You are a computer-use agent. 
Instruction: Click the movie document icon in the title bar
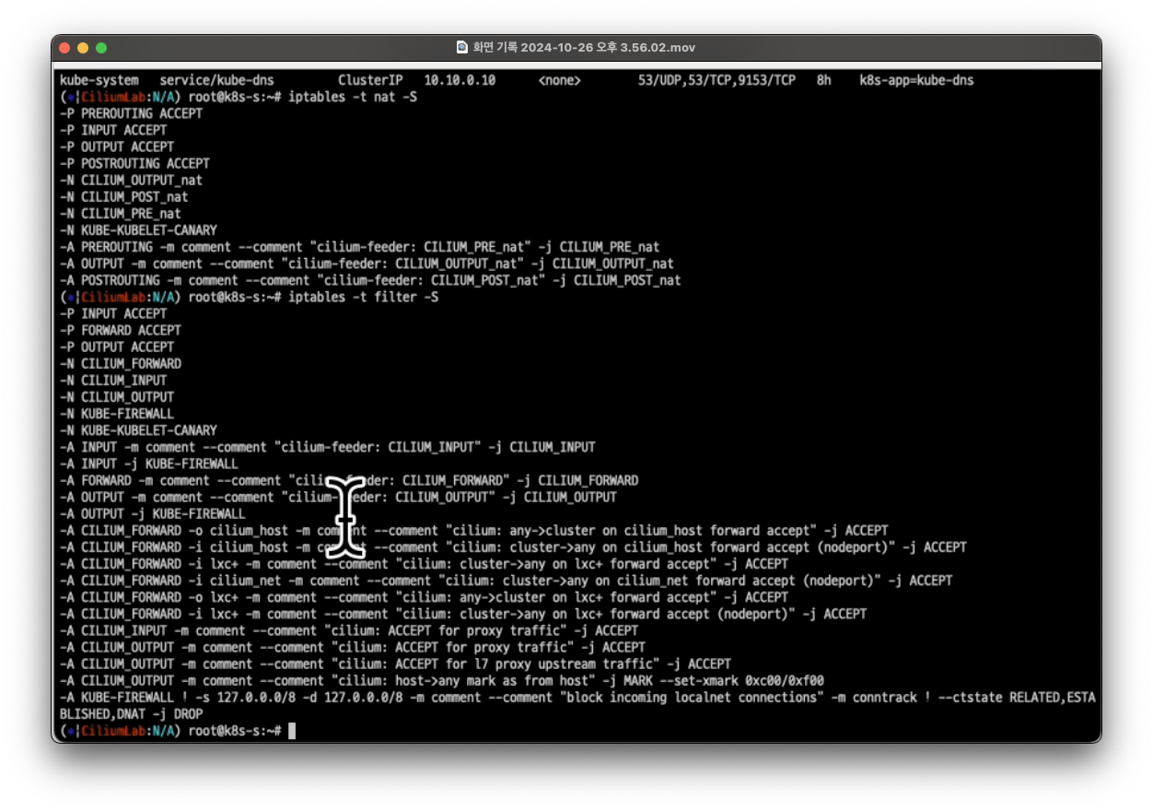(462, 47)
